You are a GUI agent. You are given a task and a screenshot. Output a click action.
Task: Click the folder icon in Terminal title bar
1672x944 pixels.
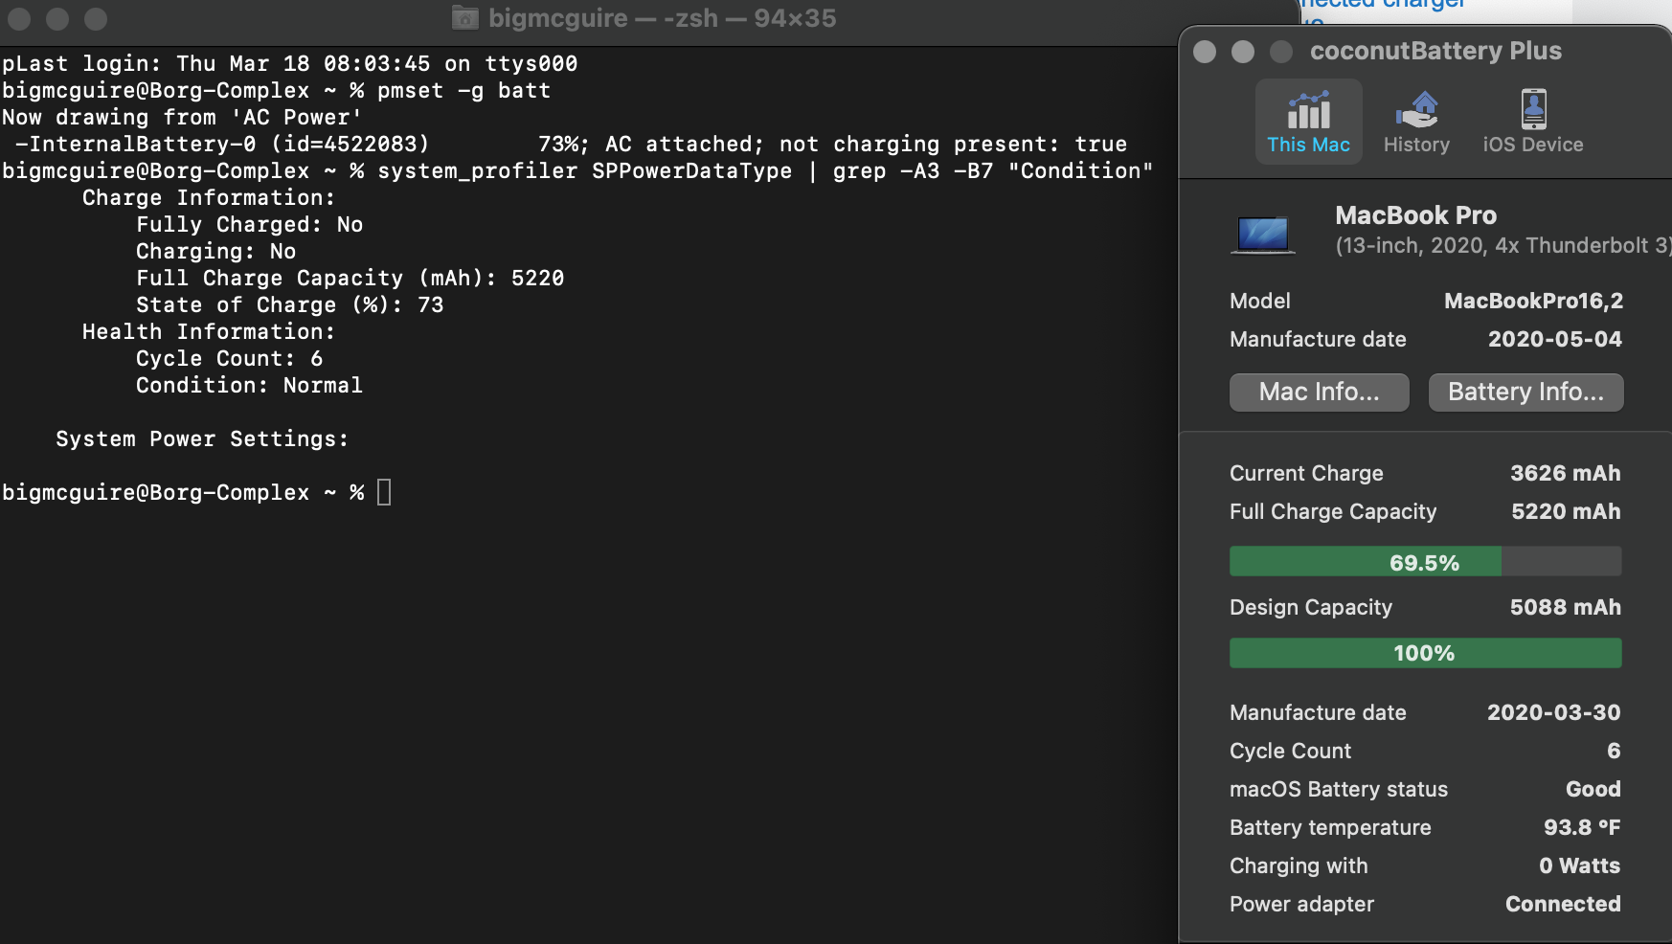click(464, 17)
